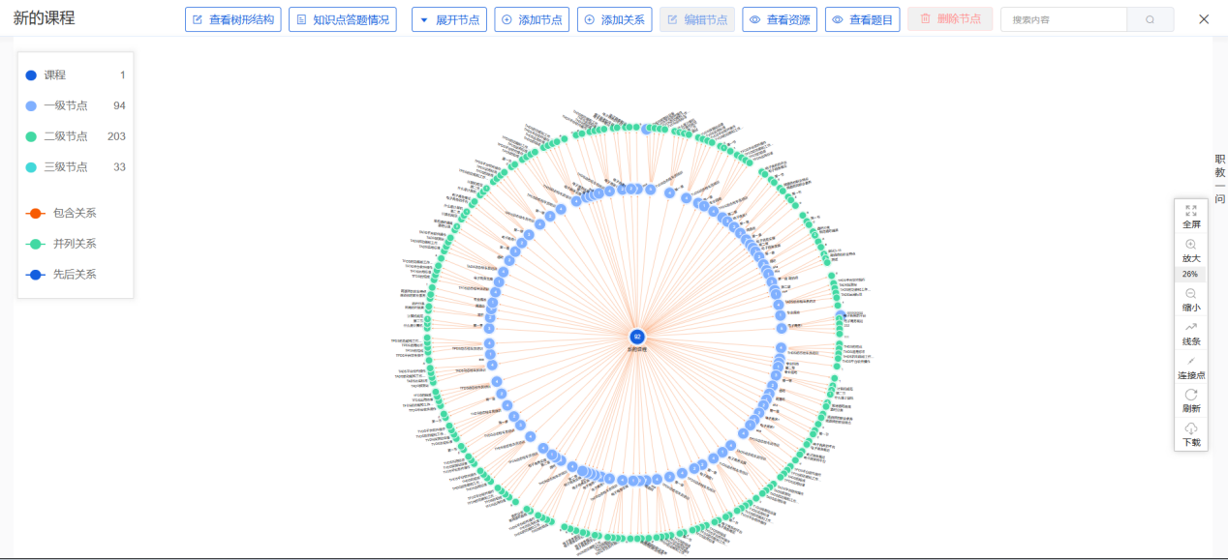
Task: Download the graph with the 下载 icon
Action: point(1190,428)
